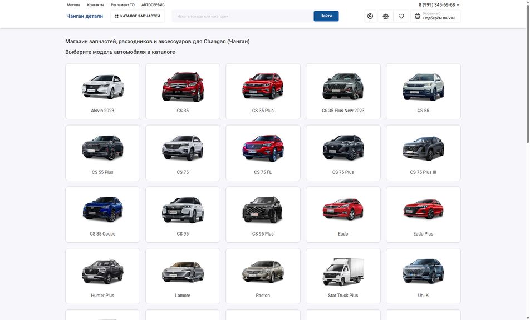Select the CS 35 Plus New 2023 image
Viewport: 530px width, 320px height.
pyautogui.click(x=343, y=86)
